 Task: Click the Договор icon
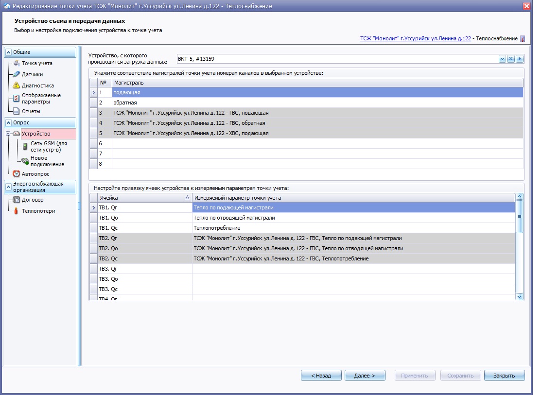[x=17, y=200]
